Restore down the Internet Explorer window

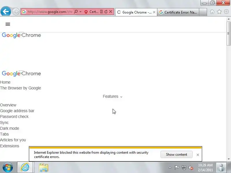pyautogui.click(x=212, y=3)
